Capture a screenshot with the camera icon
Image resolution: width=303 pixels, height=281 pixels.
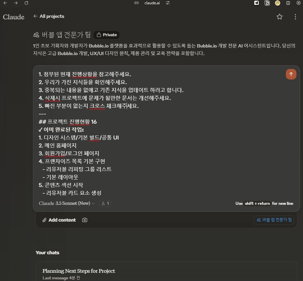pyautogui.click(x=85, y=220)
